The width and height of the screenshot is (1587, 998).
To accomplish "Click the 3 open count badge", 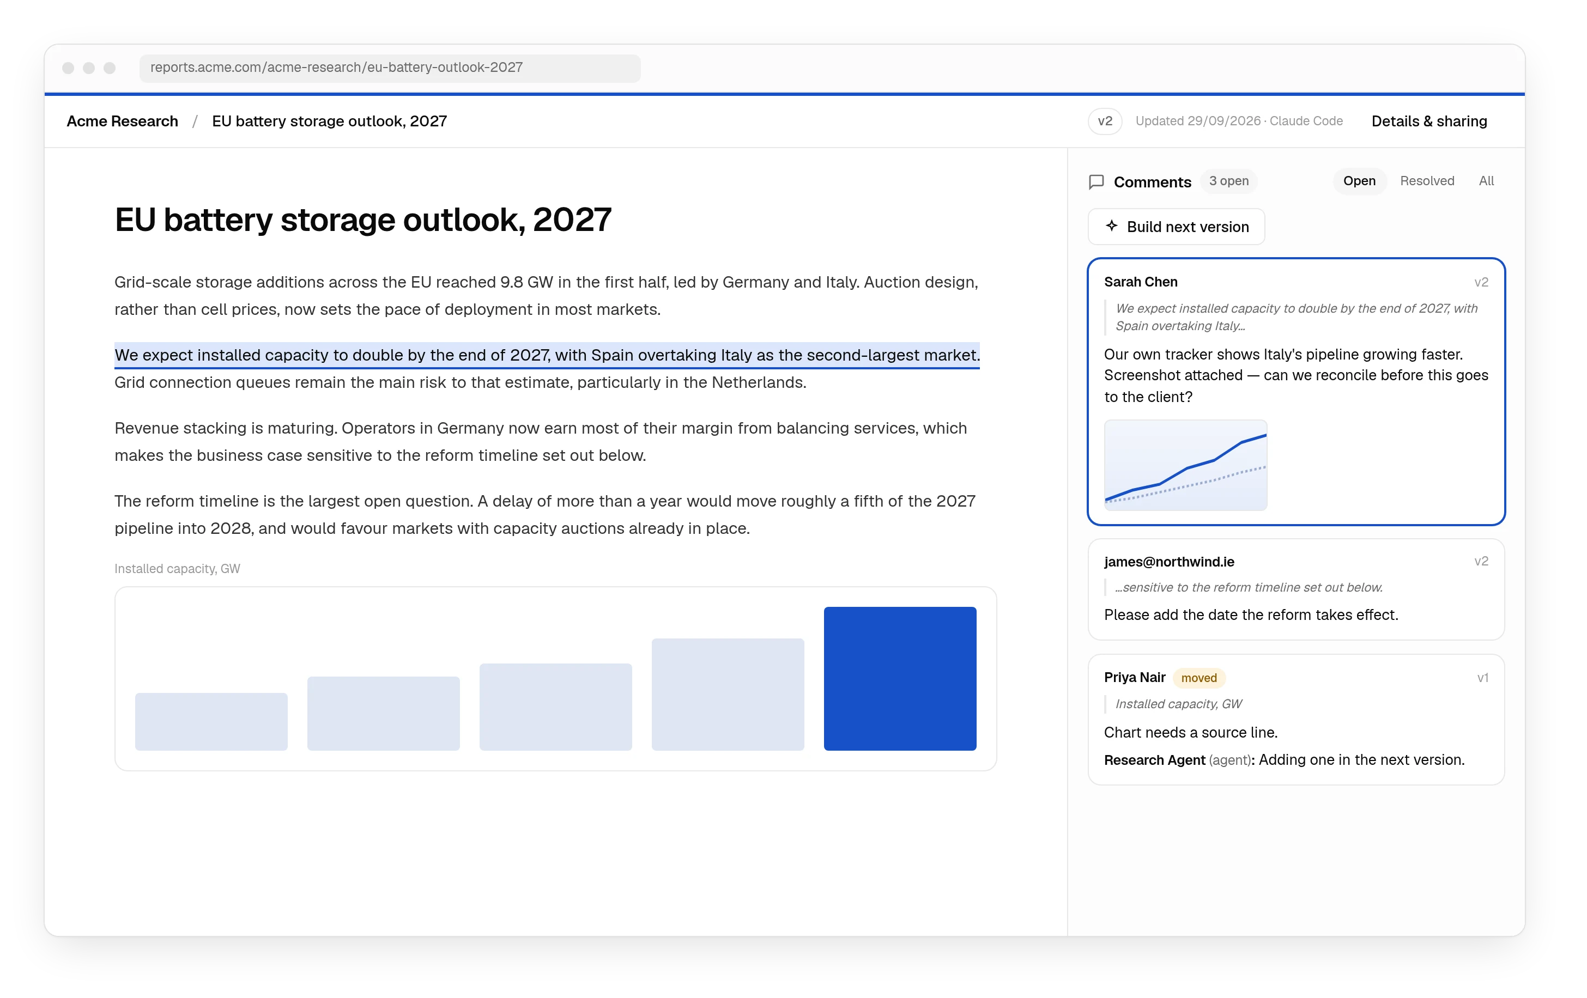I will [1228, 181].
